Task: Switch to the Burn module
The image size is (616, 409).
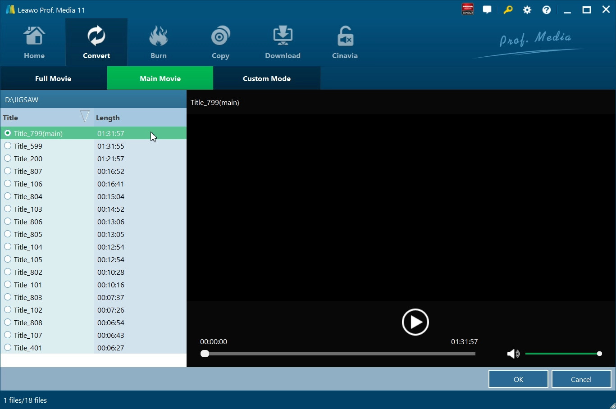Action: coord(159,41)
